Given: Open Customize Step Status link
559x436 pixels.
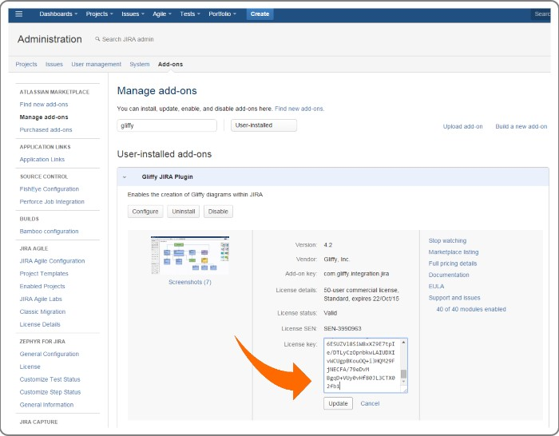Looking at the screenshot, I should pyautogui.click(x=50, y=392).
